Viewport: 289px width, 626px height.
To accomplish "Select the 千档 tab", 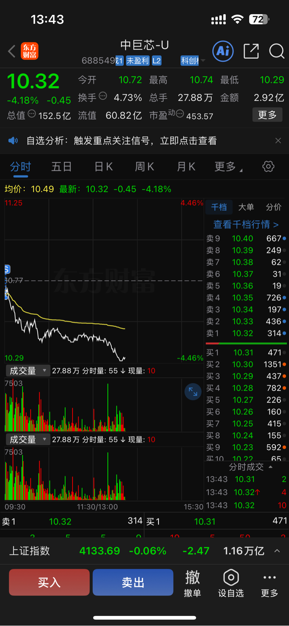I will pos(219,207).
